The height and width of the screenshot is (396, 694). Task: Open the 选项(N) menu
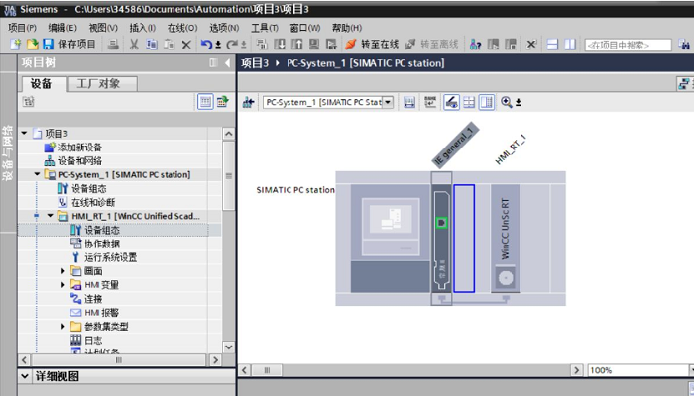(224, 28)
